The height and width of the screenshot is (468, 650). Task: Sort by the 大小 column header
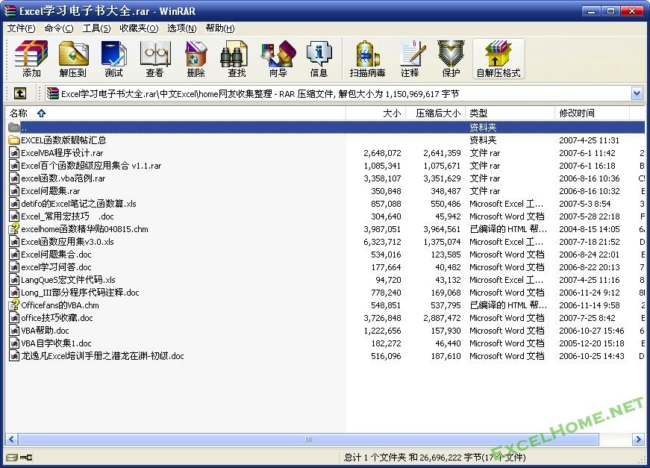click(375, 113)
